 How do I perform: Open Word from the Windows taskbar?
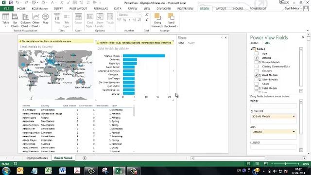point(63,171)
